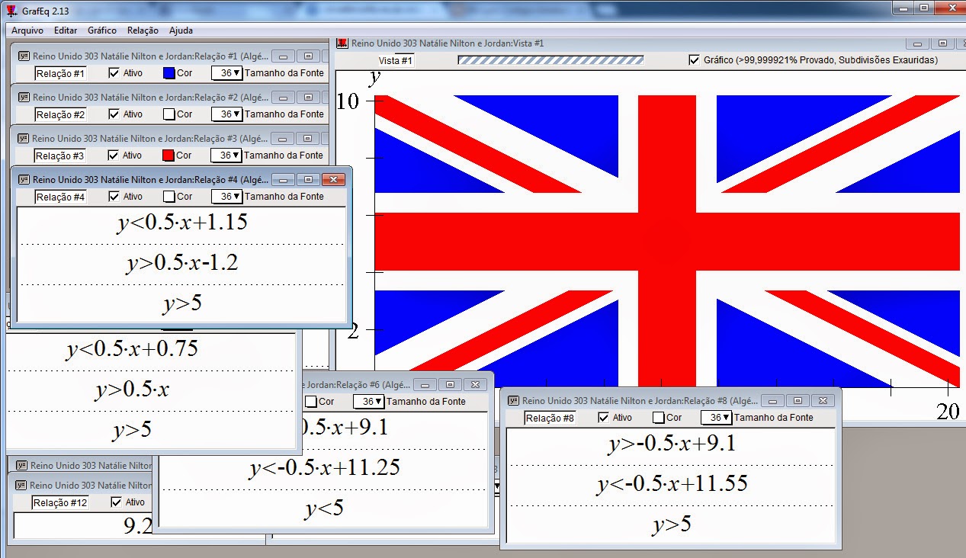This screenshot has width=966, height=558.
Task: Open the Editar menu
Action: pos(66,30)
